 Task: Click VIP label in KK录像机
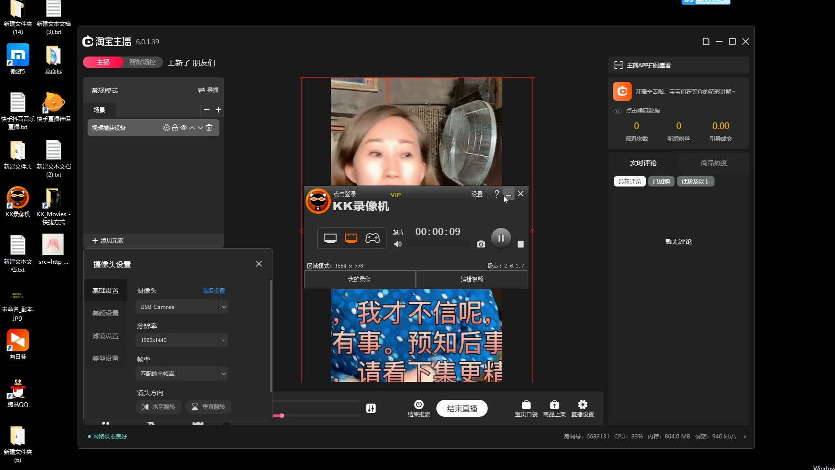coord(396,194)
